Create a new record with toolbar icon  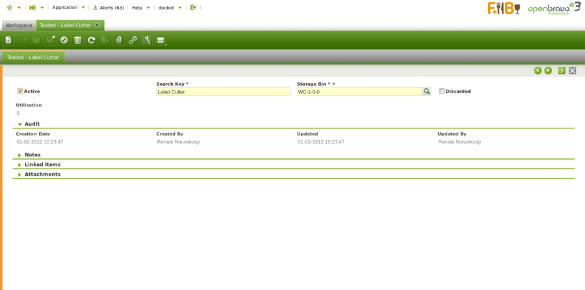pos(8,40)
